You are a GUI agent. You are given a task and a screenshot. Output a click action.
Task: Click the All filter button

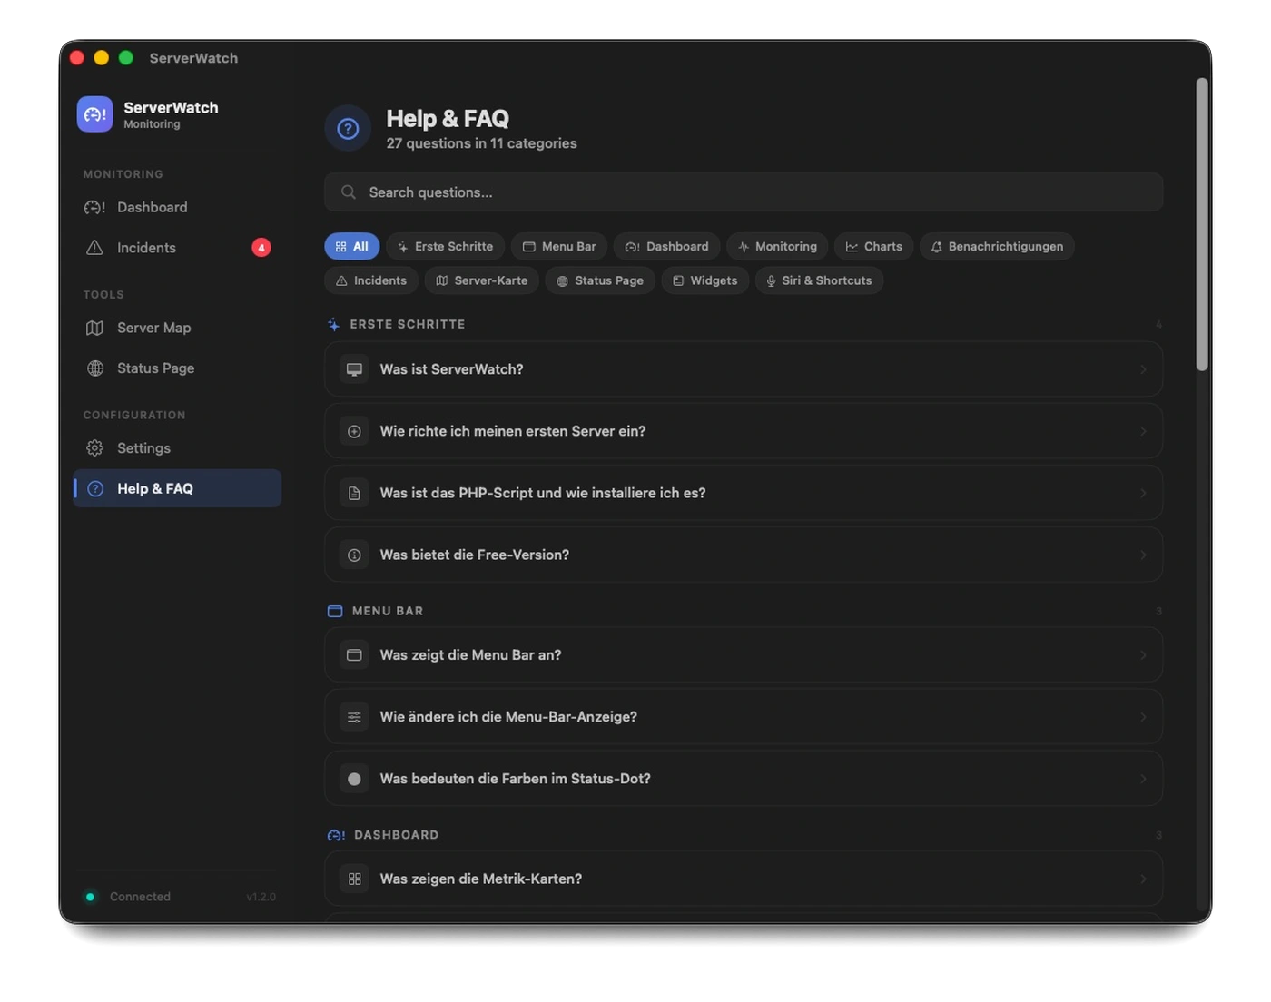[x=351, y=246]
